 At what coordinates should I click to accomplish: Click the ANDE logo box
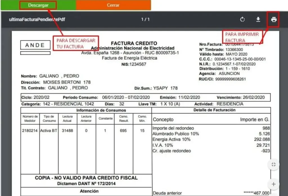35,45
